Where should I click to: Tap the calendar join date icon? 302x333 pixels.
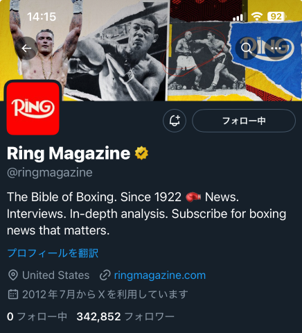[x=13, y=294]
